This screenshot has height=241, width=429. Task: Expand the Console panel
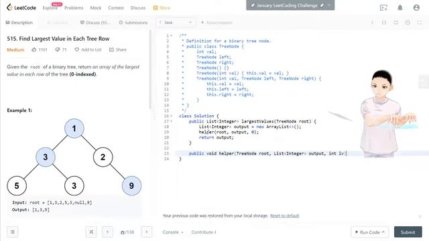coord(173,232)
